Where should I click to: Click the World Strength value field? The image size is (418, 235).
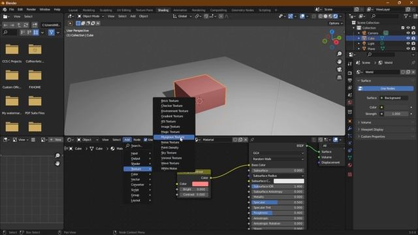(x=396, y=114)
